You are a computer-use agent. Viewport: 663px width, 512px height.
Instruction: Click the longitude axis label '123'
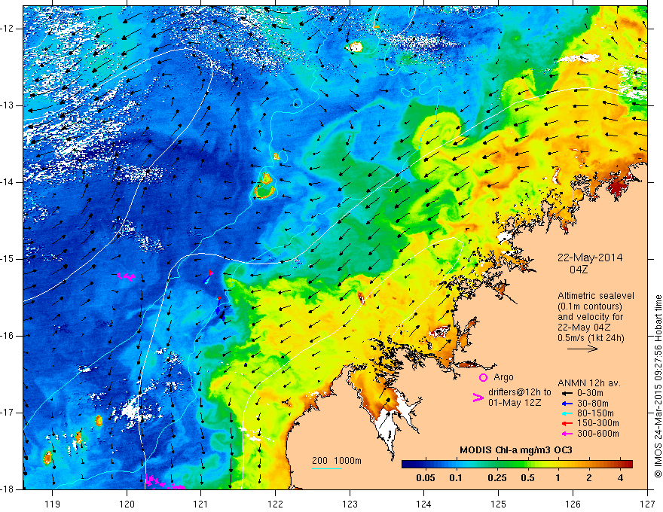pyautogui.click(x=350, y=504)
